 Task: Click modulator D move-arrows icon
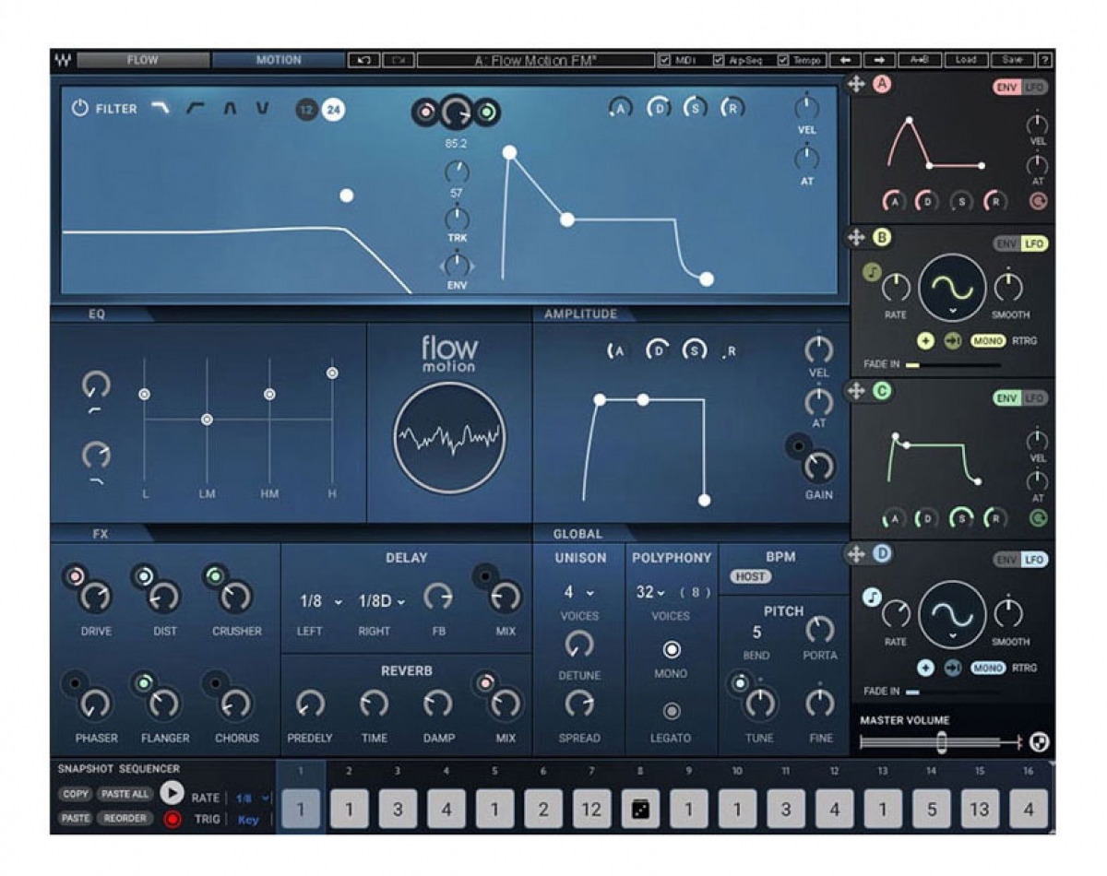coord(856,554)
